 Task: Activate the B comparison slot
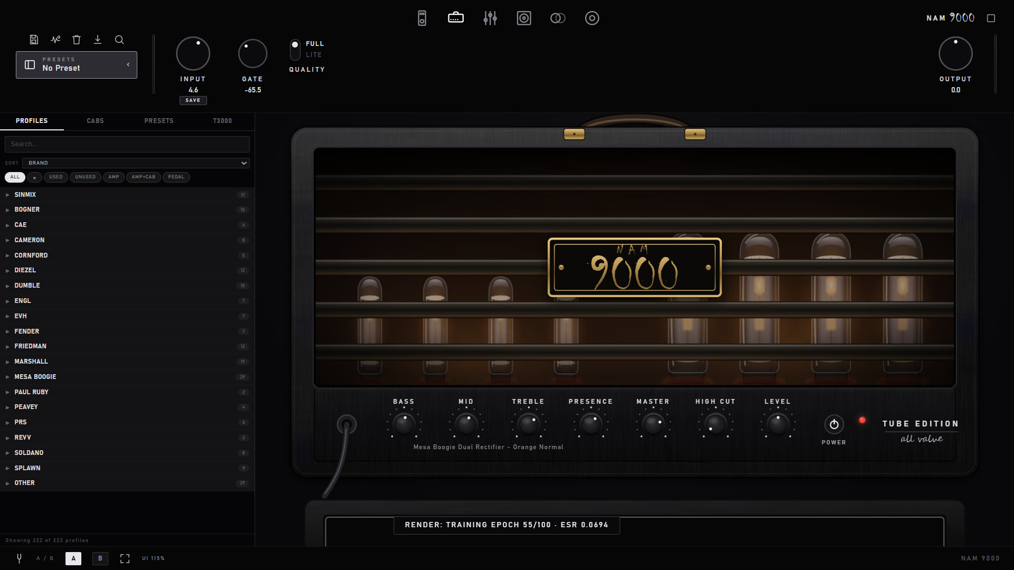pos(100,558)
